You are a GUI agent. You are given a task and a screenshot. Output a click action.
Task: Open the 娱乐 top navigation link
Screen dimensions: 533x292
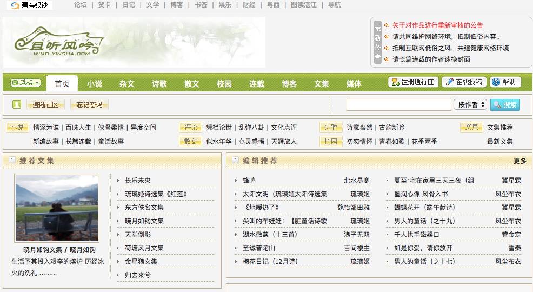[225, 5]
